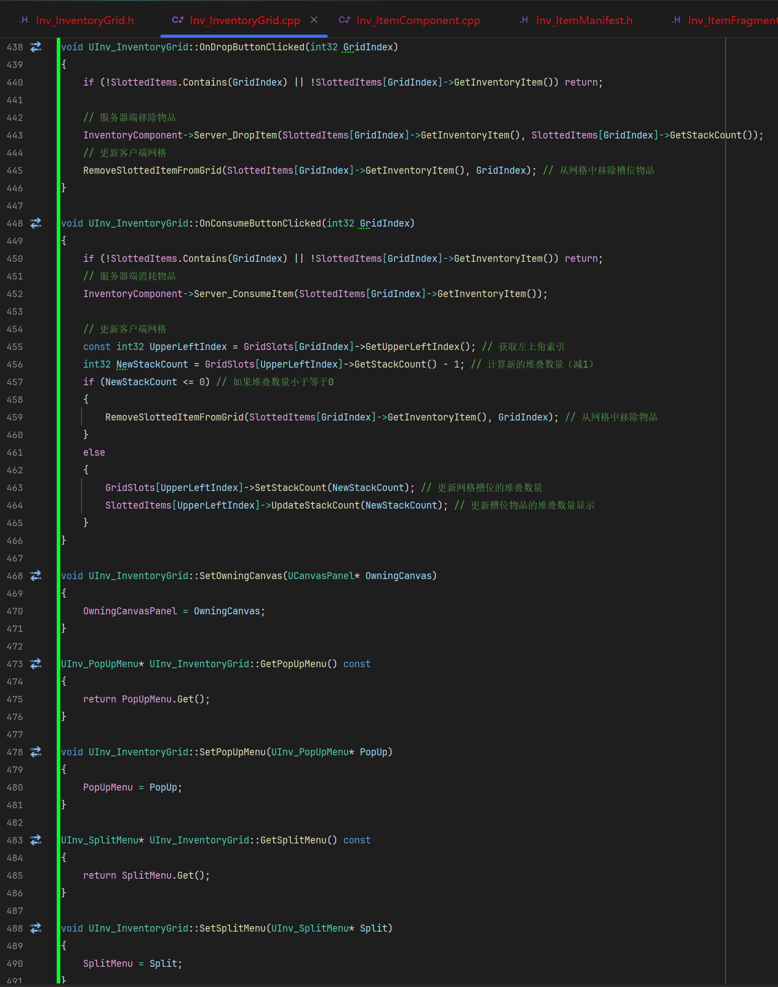Viewport: 778px width, 987px height.
Task: Click Server_ConsumeItem call on line 452
Action: [x=244, y=294]
